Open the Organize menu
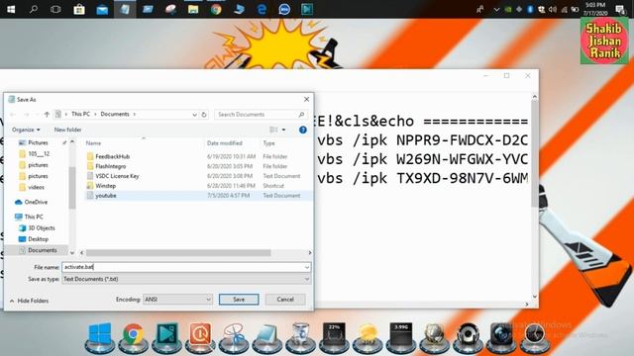This screenshot has width=634, height=356. tap(26, 130)
